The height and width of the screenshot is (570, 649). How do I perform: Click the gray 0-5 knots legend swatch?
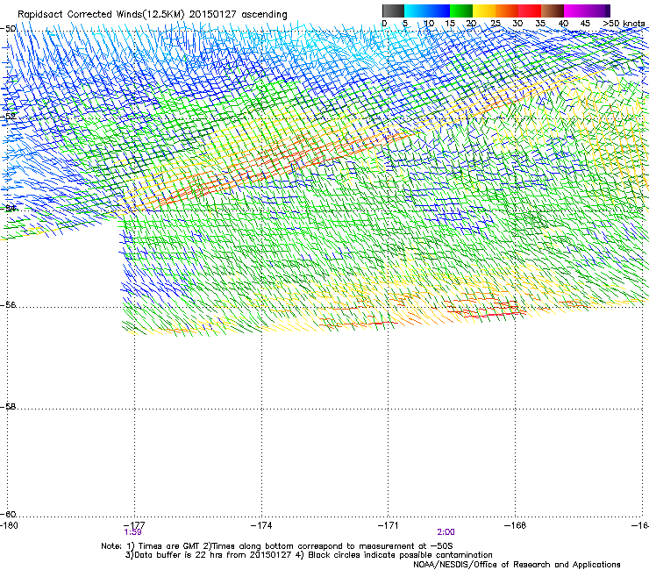click(393, 11)
